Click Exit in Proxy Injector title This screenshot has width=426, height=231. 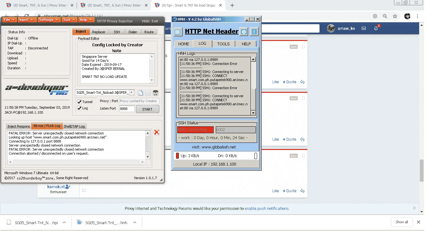(155, 21)
